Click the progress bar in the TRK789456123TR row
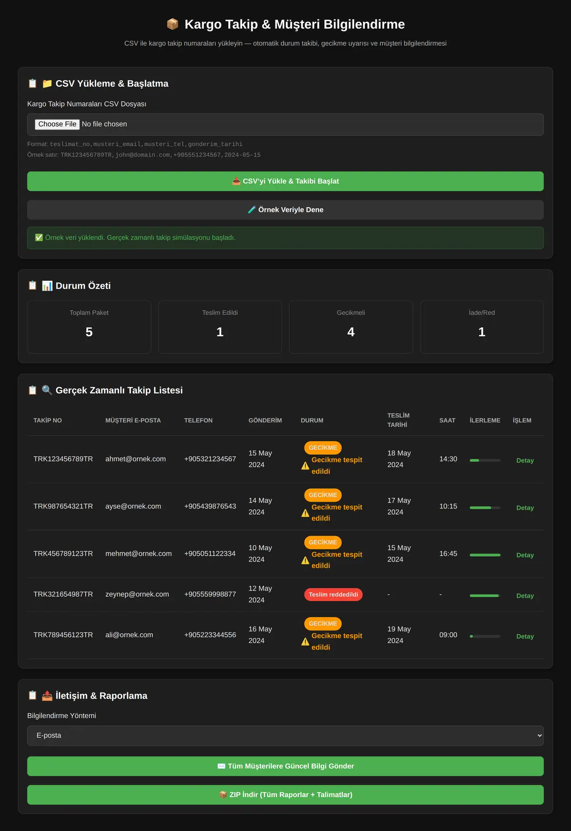 click(x=485, y=636)
